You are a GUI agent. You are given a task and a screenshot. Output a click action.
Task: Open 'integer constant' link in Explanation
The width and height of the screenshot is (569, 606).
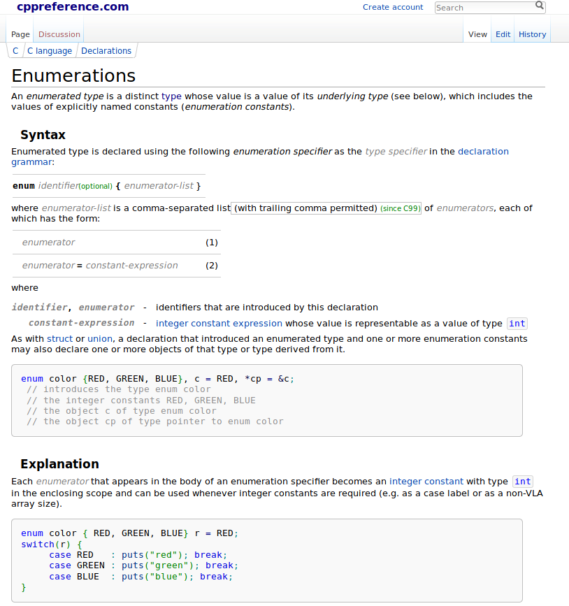426,482
